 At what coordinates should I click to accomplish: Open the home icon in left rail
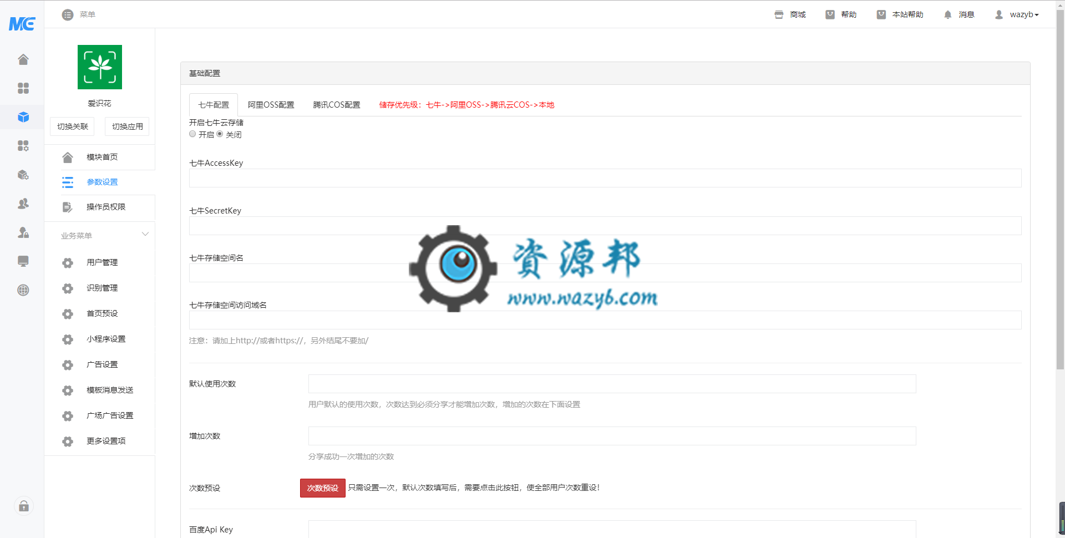point(23,59)
